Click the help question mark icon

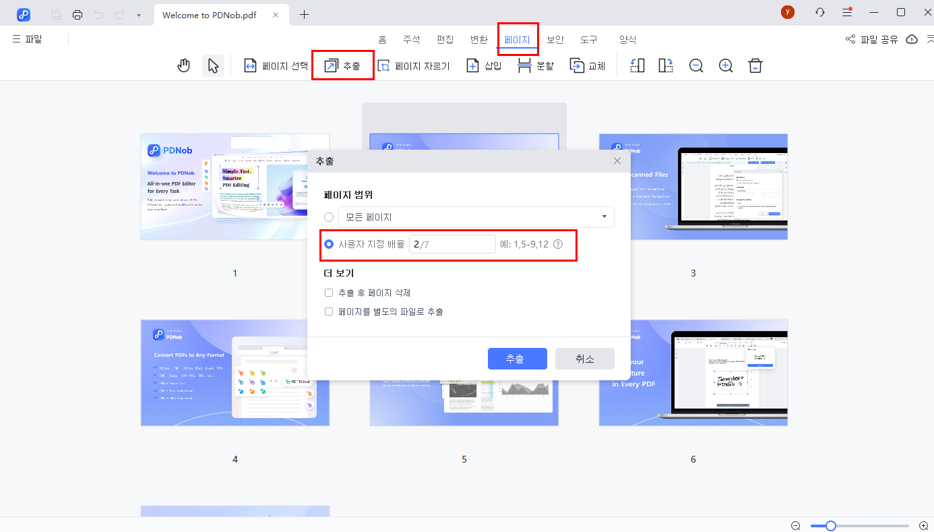pyautogui.click(x=558, y=244)
